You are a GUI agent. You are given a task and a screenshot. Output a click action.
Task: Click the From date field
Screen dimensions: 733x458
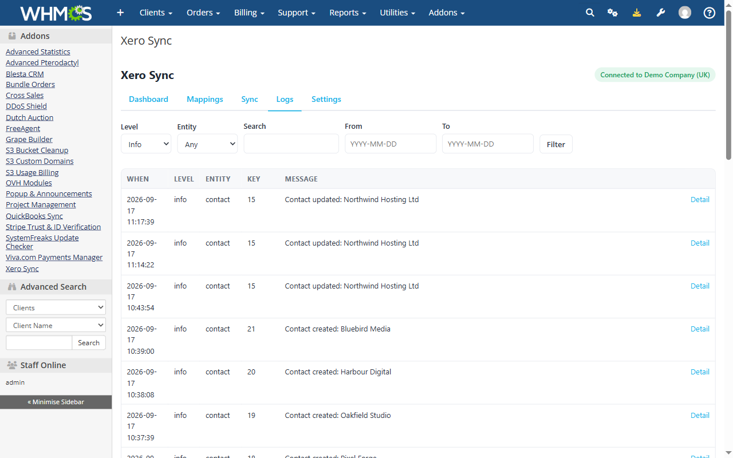coord(391,144)
